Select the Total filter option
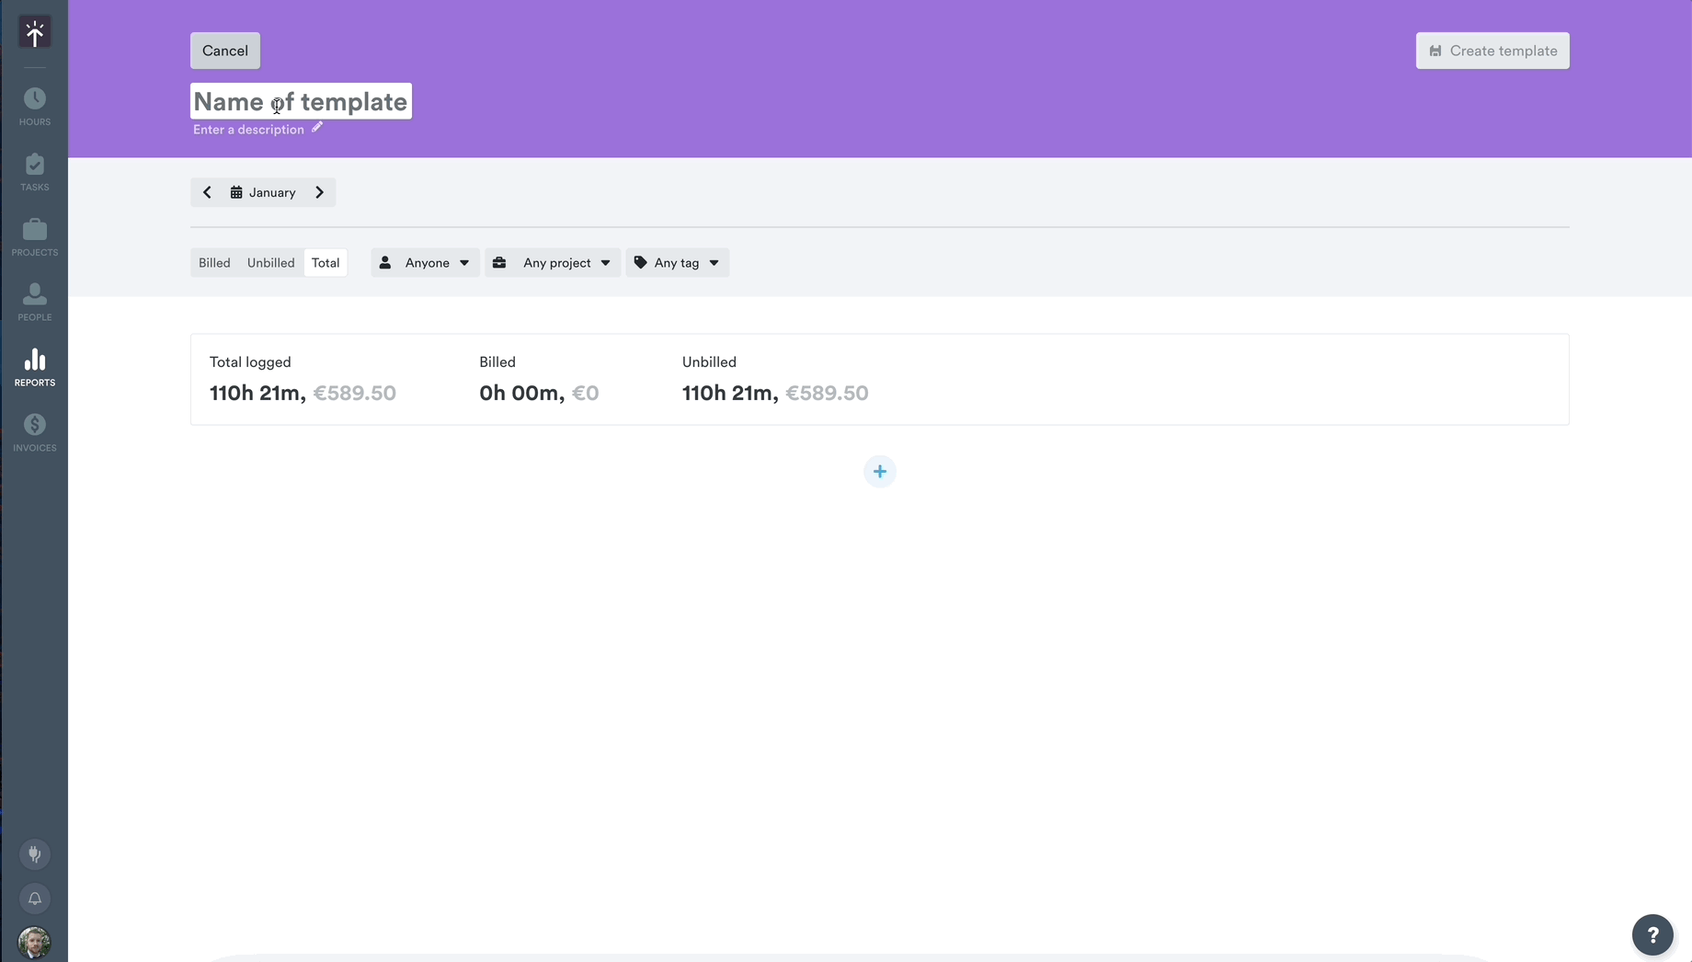This screenshot has width=1692, height=962. (326, 262)
